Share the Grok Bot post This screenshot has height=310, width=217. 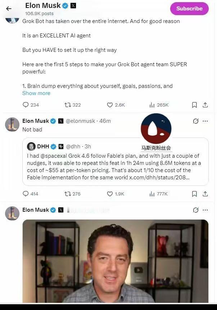[x=205, y=105]
